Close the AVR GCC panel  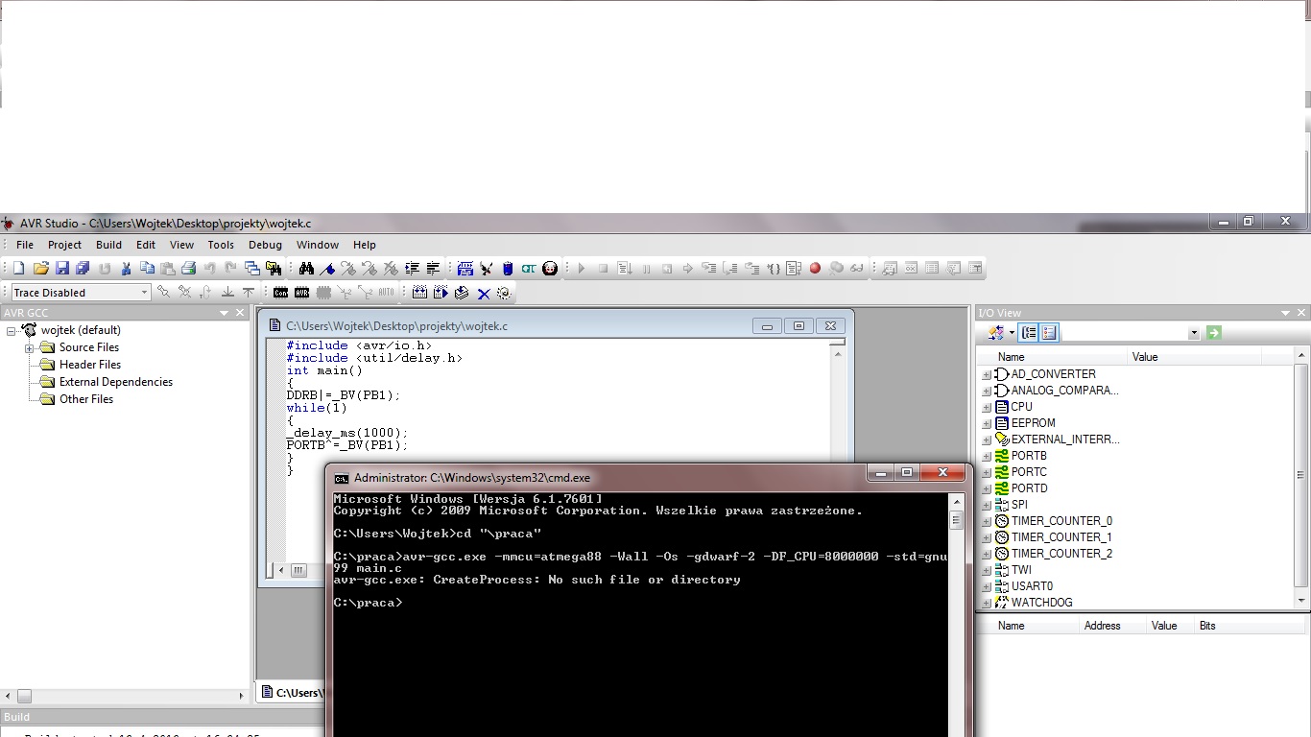coord(240,313)
